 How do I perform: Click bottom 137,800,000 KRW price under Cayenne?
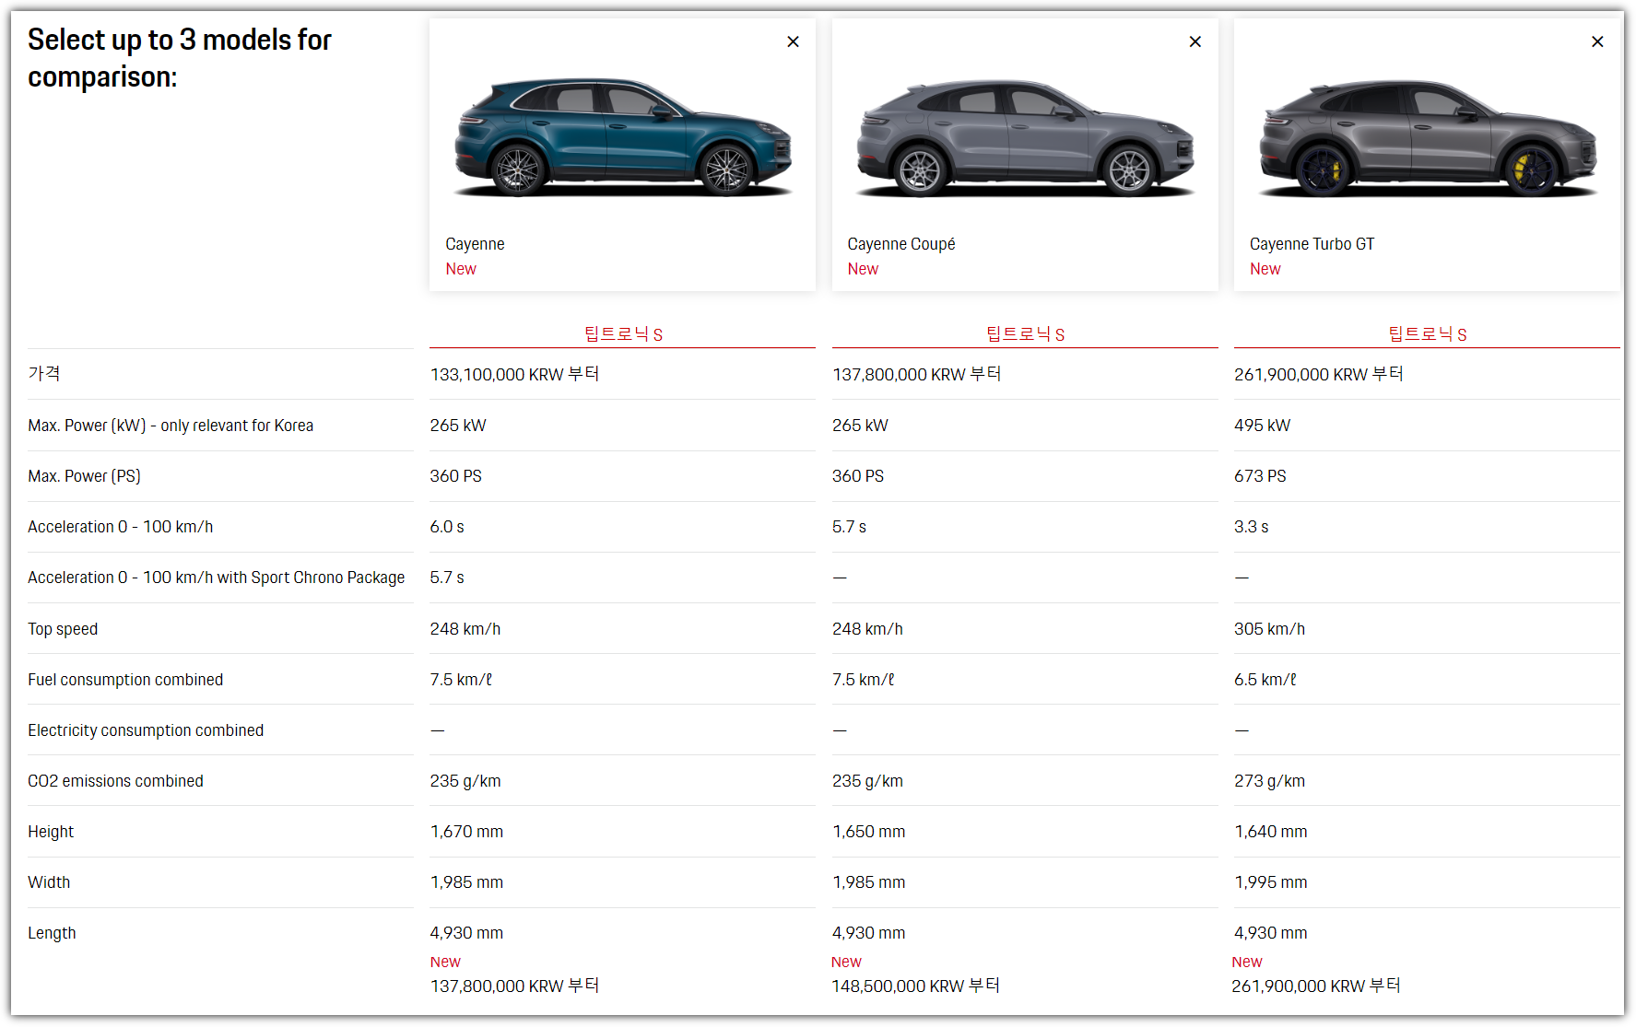click(x=514, y=986)
